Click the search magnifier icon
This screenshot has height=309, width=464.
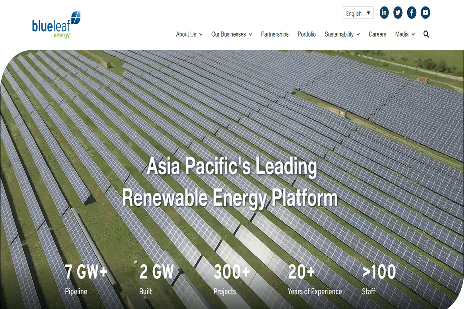tap(426, 34)
